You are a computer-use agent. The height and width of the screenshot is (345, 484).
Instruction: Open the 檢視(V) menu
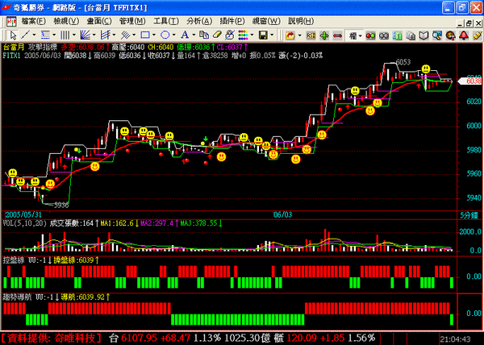coord(66,21)
